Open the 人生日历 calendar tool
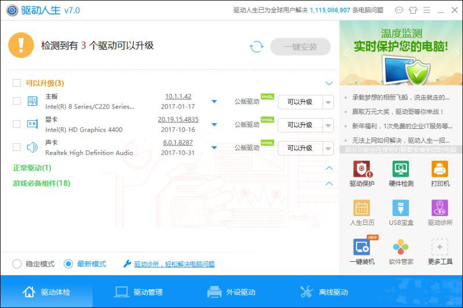 (362, 213)
